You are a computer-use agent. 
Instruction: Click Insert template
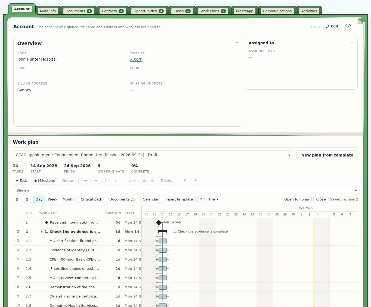179,199
